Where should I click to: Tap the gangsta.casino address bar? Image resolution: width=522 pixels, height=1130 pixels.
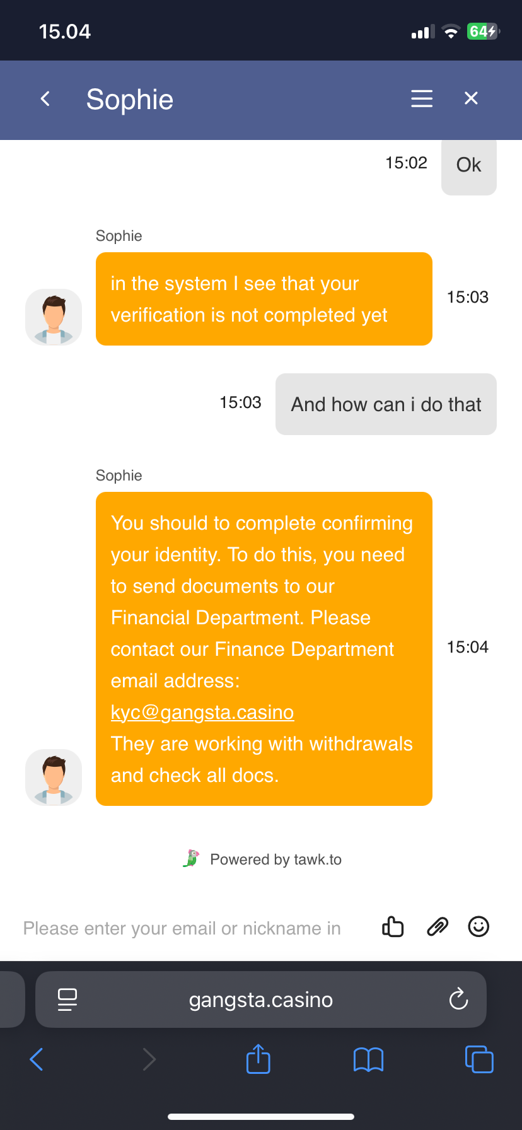261,999
